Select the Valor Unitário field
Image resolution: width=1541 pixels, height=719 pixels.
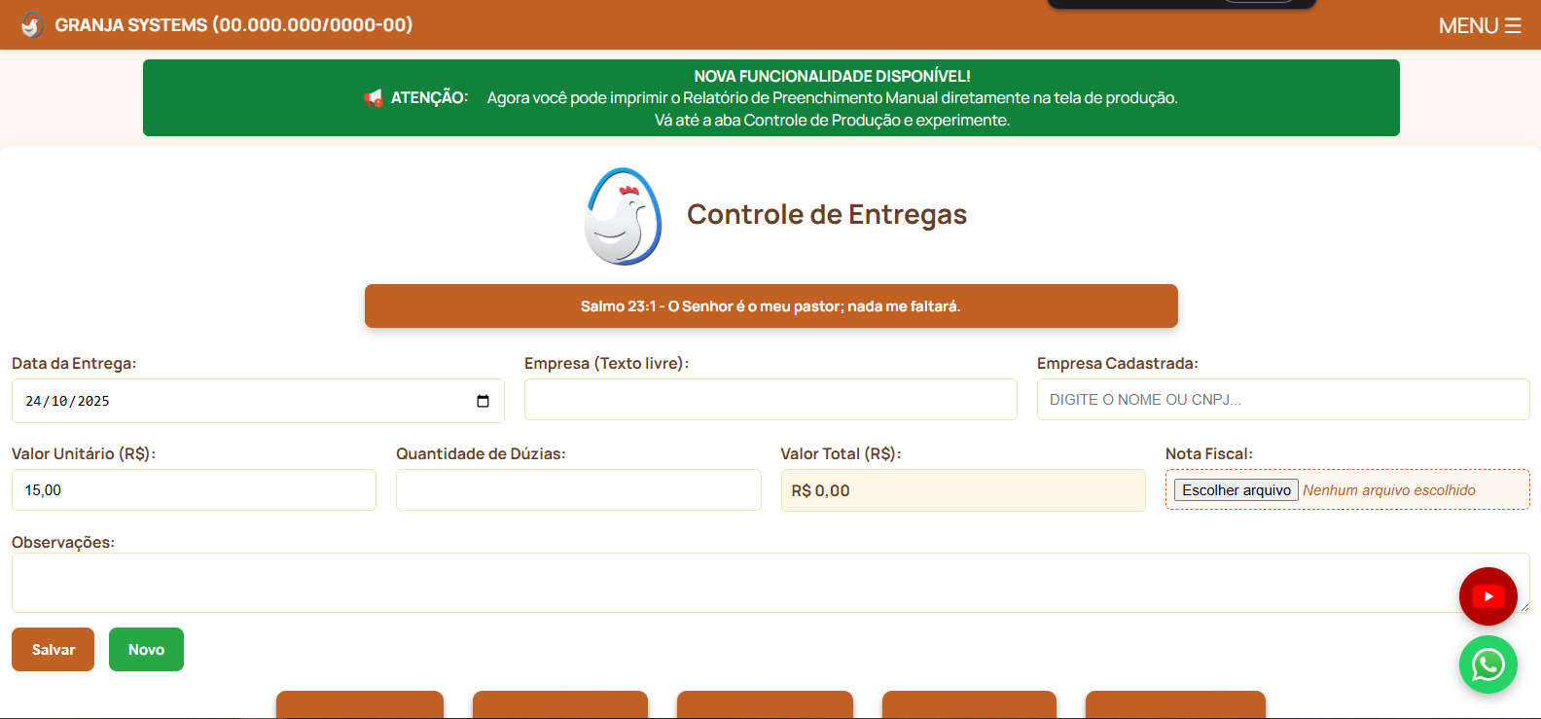[x=194, y=490]
